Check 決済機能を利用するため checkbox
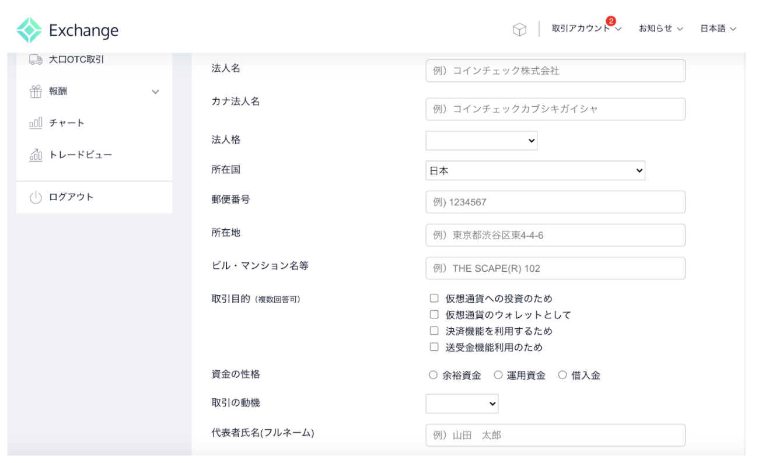The width and height of the screenshot is (776, 463). pos(434,331)
